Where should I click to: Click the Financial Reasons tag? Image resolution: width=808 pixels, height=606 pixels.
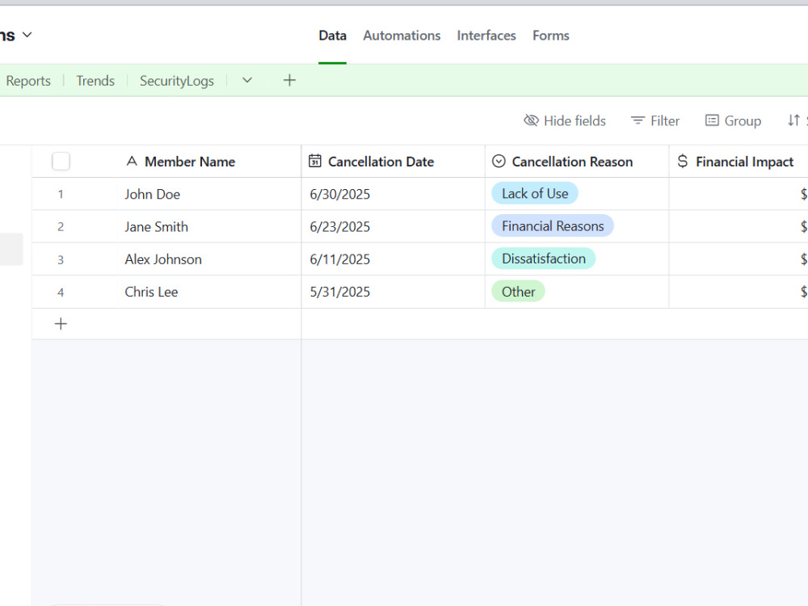pyautogui.click(x=553, y=226)
